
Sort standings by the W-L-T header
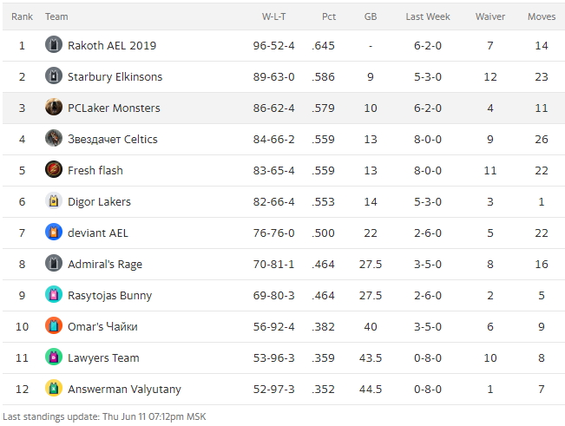279,16
